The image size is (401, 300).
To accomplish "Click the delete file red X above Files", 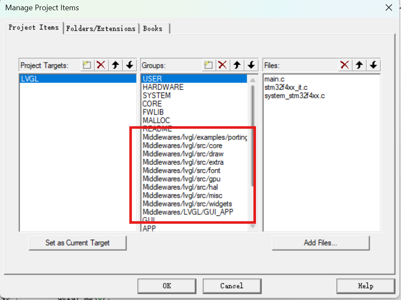I will click(x=345, y=65).
